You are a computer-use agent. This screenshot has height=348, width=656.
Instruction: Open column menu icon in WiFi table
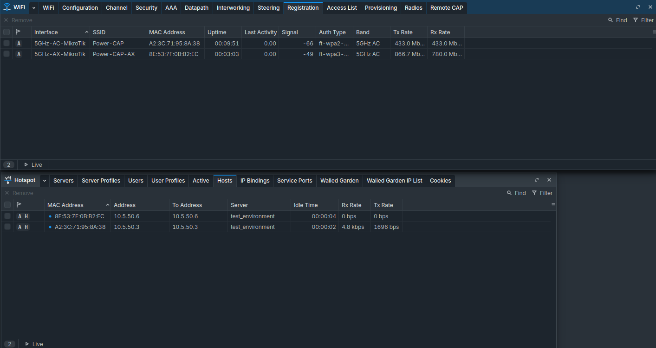(x=654, y=32)
